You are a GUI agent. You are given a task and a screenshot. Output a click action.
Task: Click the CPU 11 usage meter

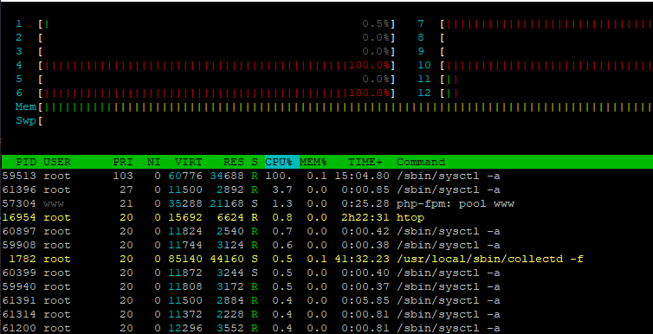pos(535,79)
